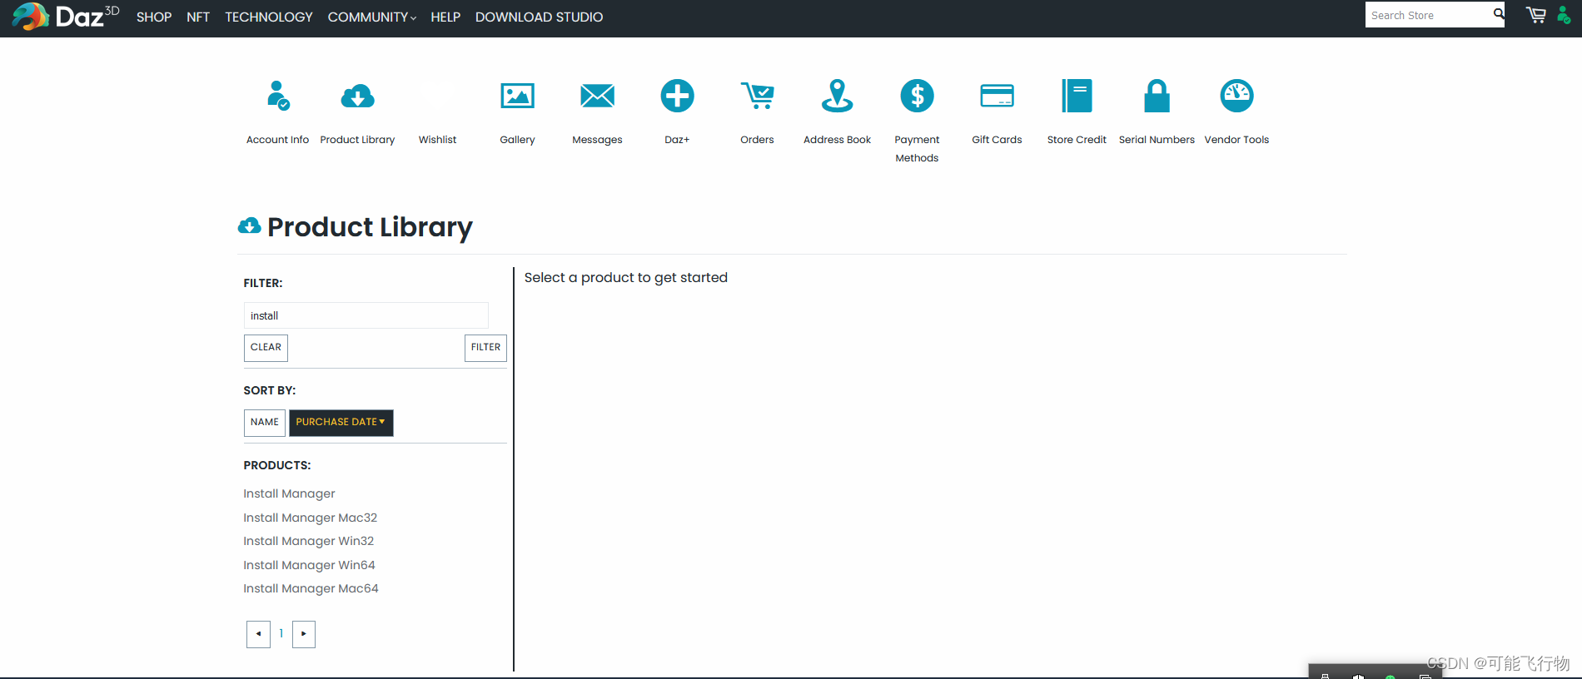Open the Serial Numbers lock icon

coord(1157,96)
